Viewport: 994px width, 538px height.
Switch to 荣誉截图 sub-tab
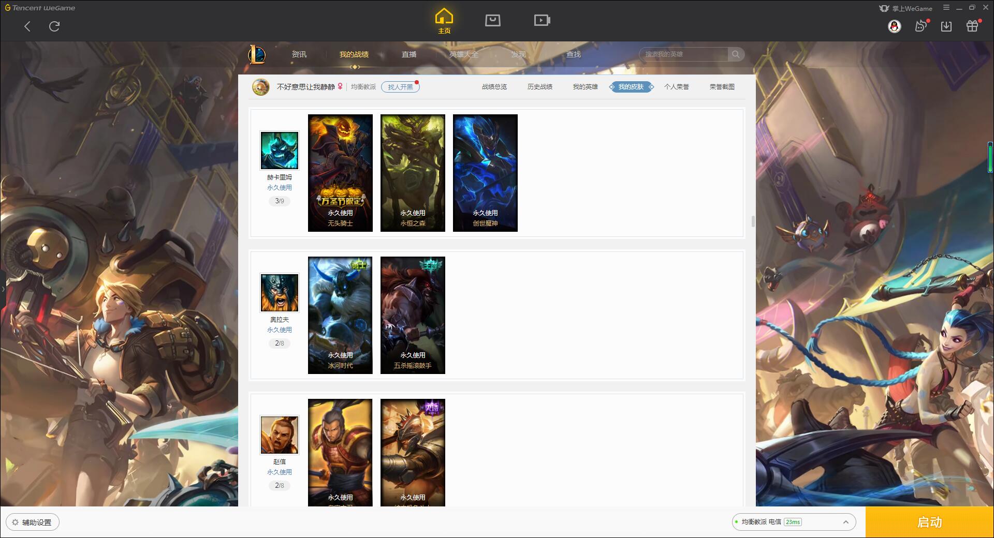[x=722, y=87]
